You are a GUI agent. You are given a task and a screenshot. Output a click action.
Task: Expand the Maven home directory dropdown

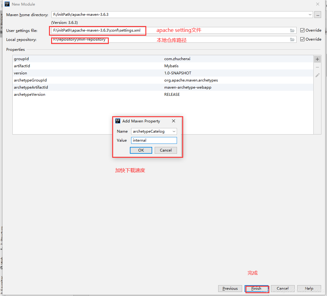[310, 15]
